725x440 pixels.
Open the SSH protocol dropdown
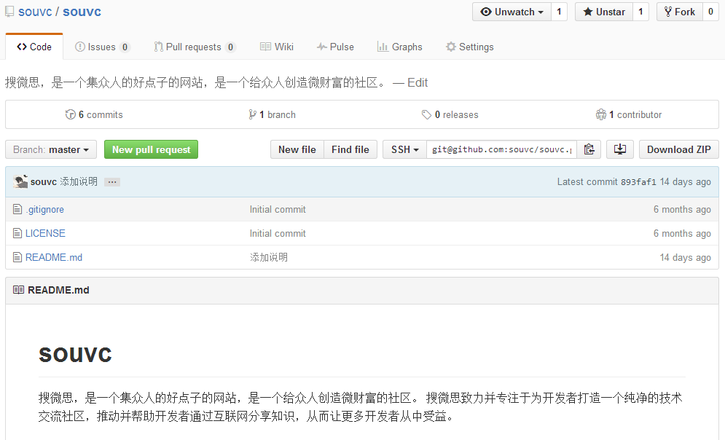[404, 150]
